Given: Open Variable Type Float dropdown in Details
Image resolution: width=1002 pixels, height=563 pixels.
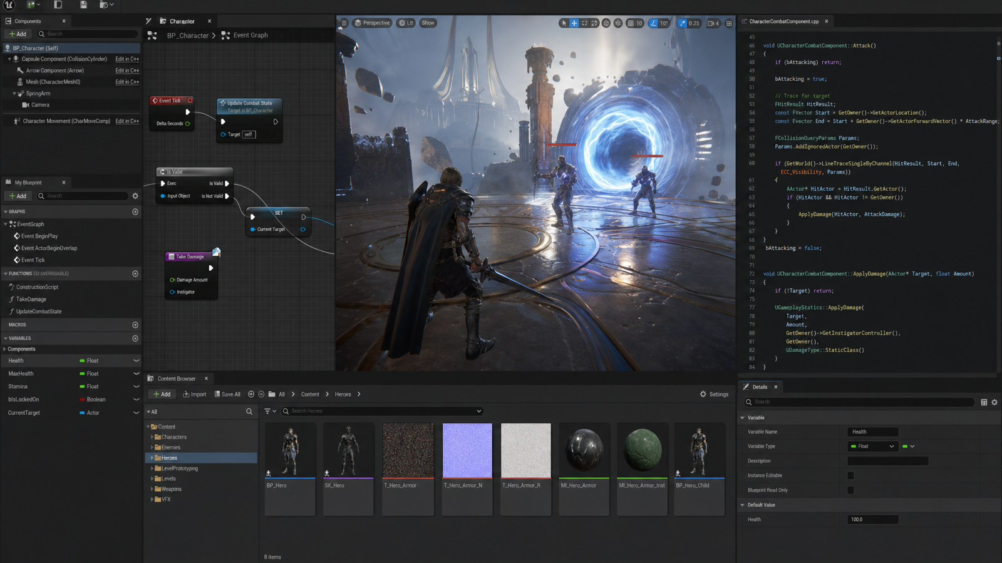Looking at the screenshot, I should [874, 446].
